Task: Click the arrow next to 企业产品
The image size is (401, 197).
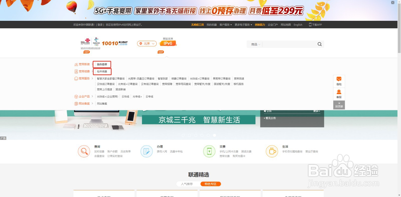Action: [92, 96]
